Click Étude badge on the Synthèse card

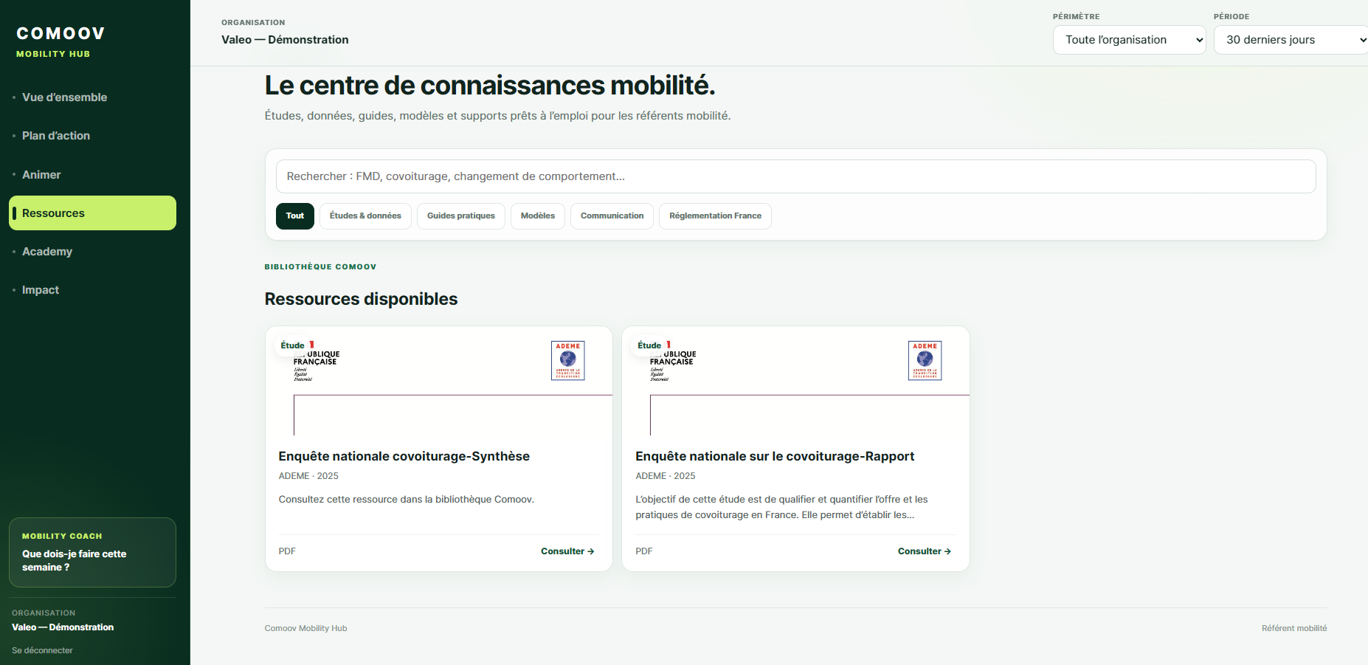coord(293,345)
